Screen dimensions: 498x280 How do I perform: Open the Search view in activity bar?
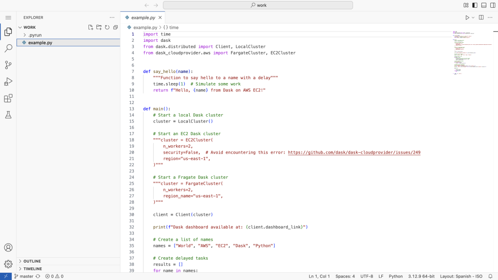pyautogui.click(x=8, y=49)
